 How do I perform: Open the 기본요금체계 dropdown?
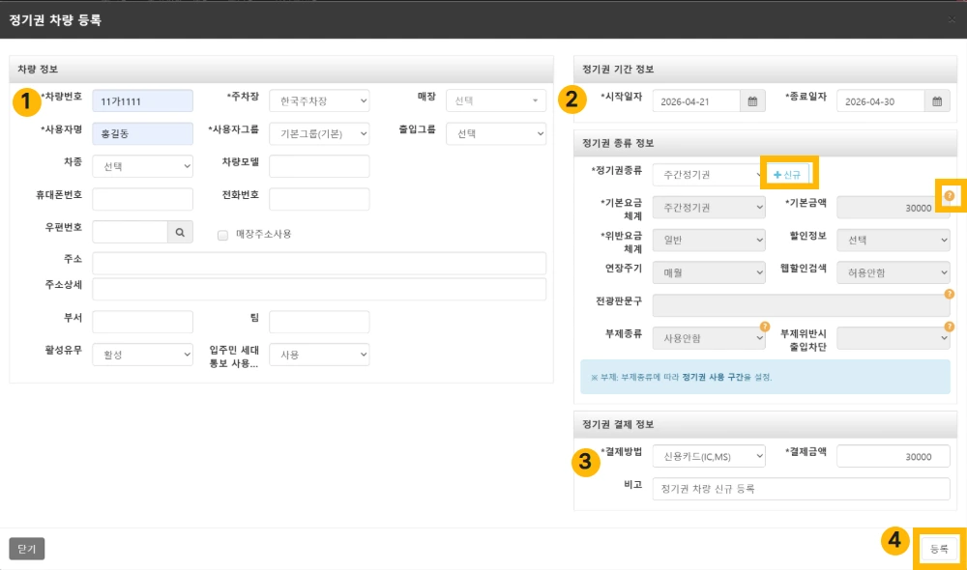pyautogui.click(x=709, y=208)
